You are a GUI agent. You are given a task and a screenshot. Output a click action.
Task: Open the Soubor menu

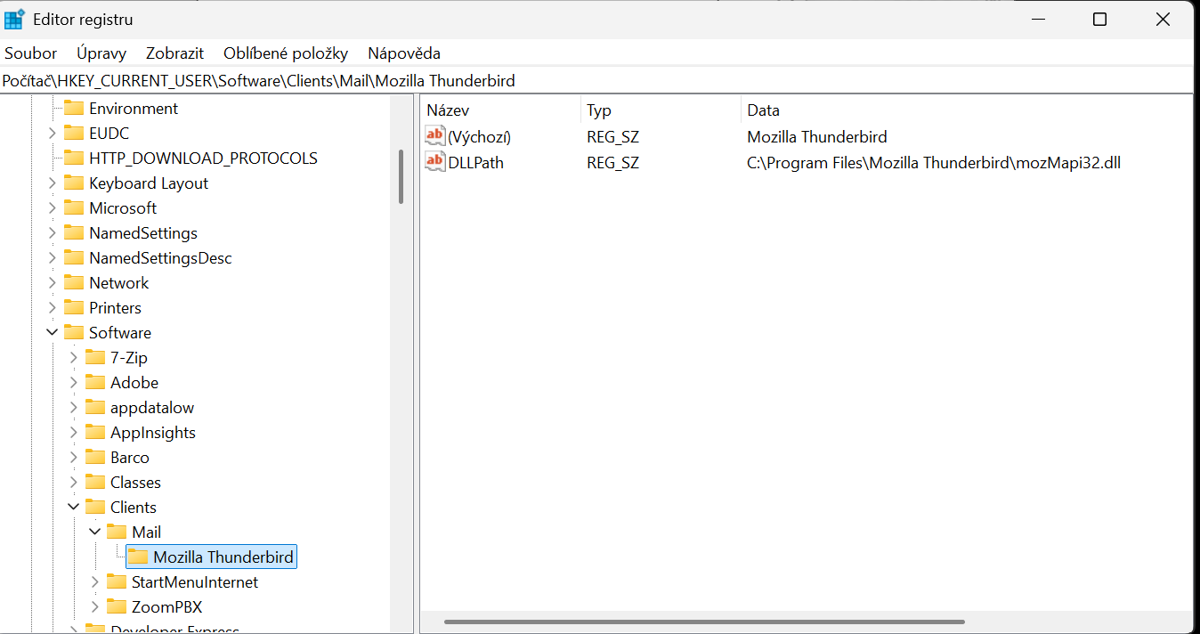click(31, 53)
